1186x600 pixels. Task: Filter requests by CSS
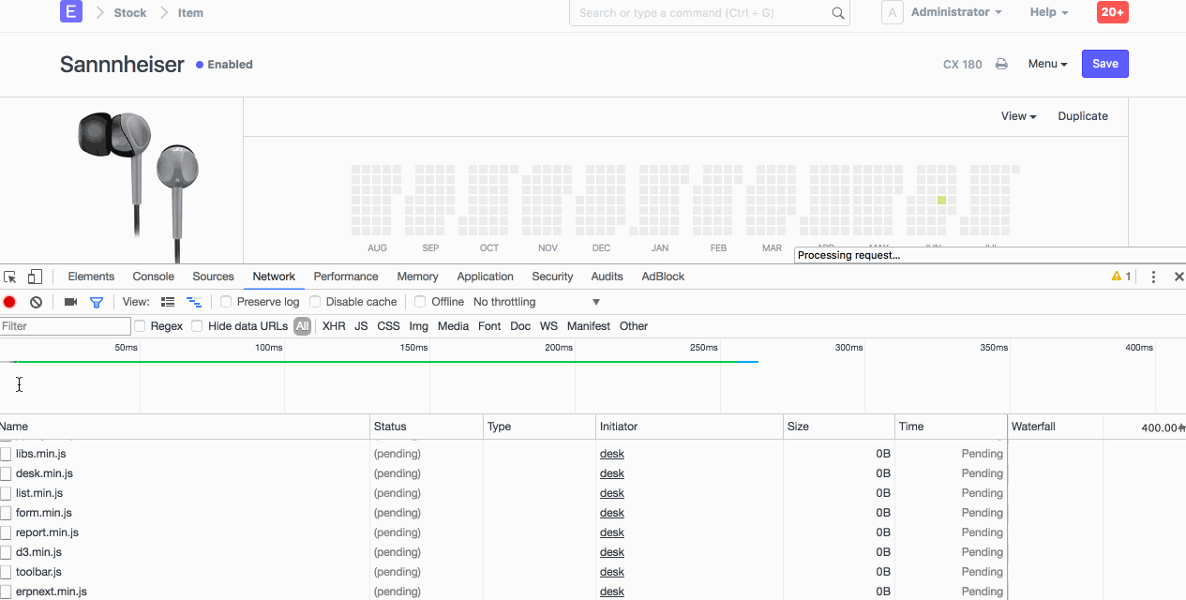[x=388, y=326]
